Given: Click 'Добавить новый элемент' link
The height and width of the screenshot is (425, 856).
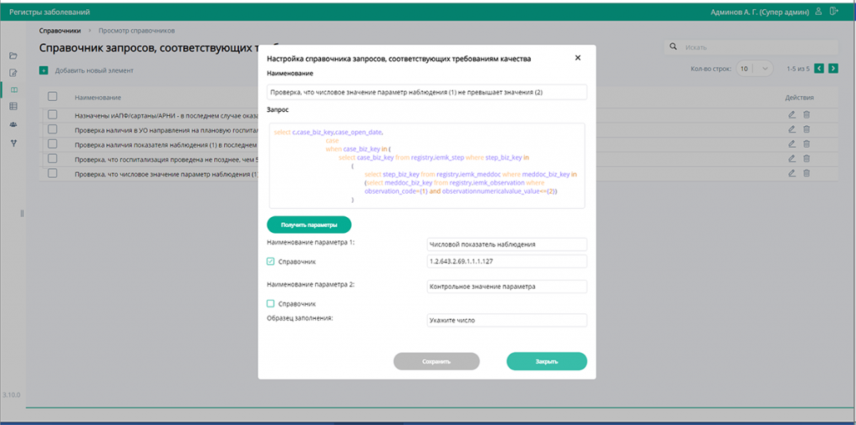Looking at the screenshot, I should [x=94, y=70].
